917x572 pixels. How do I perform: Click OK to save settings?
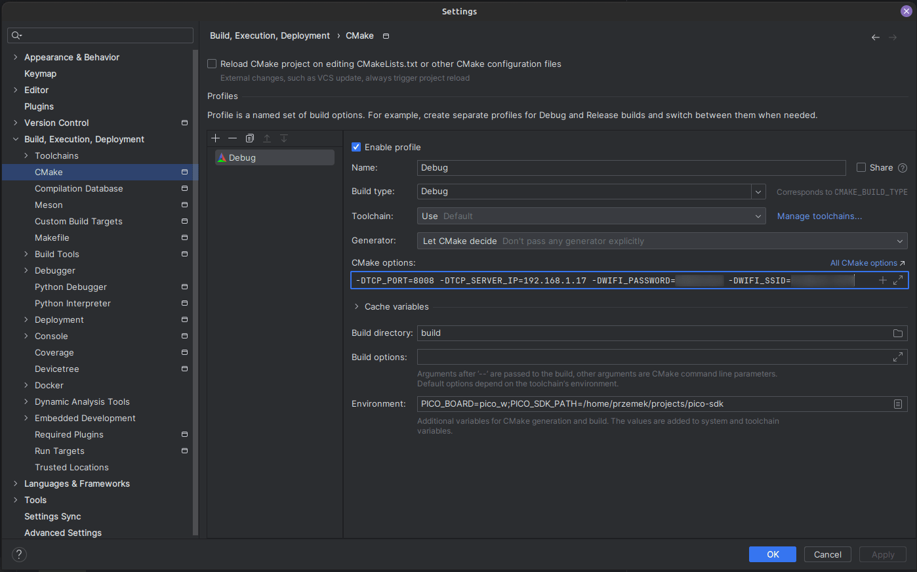click(773, 554)
